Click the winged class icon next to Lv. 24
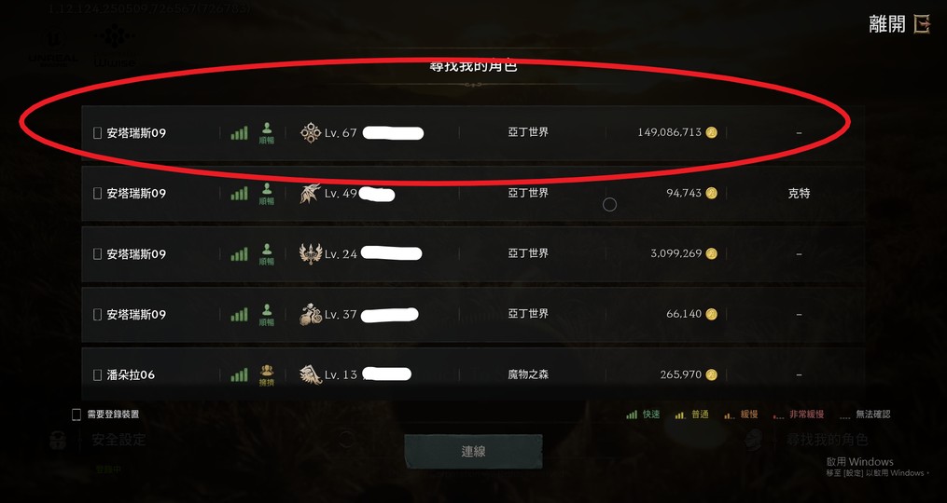The width and height of the screenshot is (947, 503). tap(311, 254)
